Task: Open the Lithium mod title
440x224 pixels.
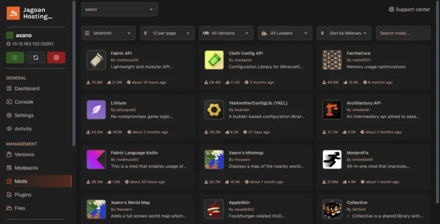Action: [x=119, y=103]
